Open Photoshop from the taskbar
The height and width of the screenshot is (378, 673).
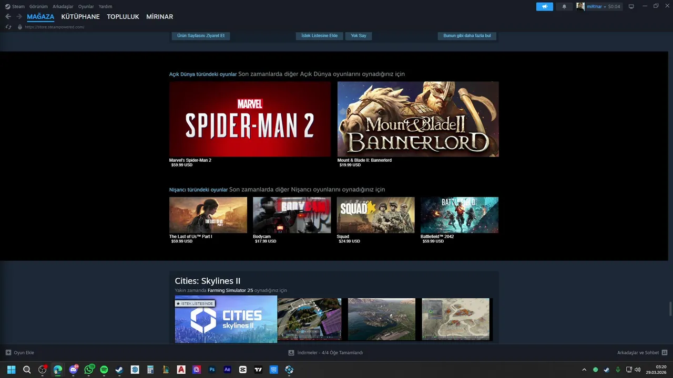click(212, 370)
